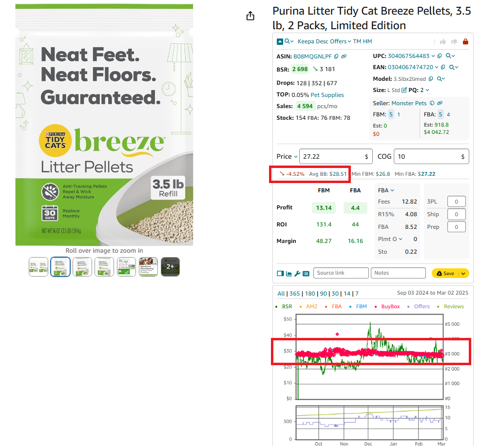Click the 2+ video thumbnail
Screen dimensions: 480x446
170,266
